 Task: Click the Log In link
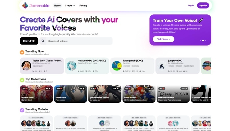pos(191,6)
